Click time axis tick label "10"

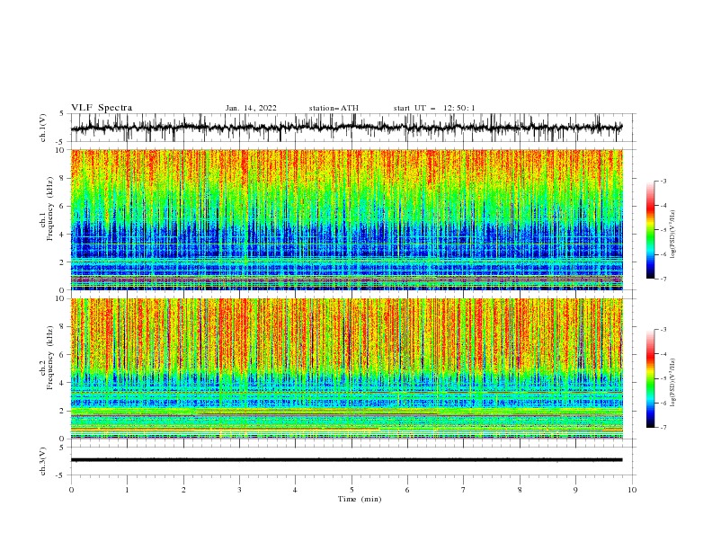pyautogui.click(x=632, y=490)
